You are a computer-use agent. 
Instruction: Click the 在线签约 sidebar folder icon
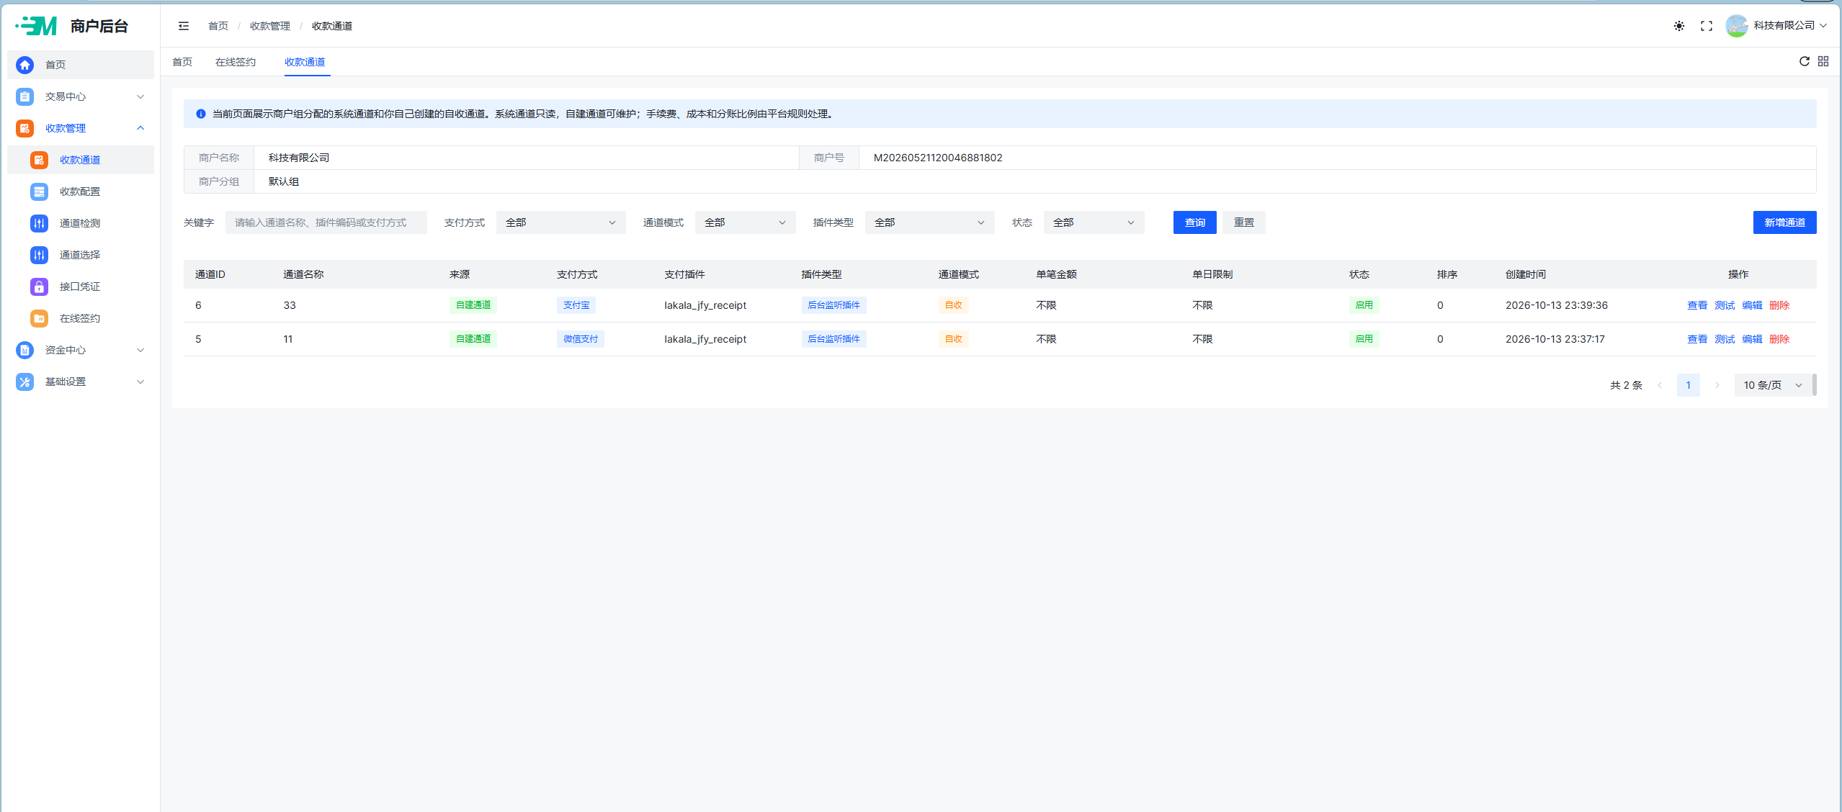click(x=39, y=318)
